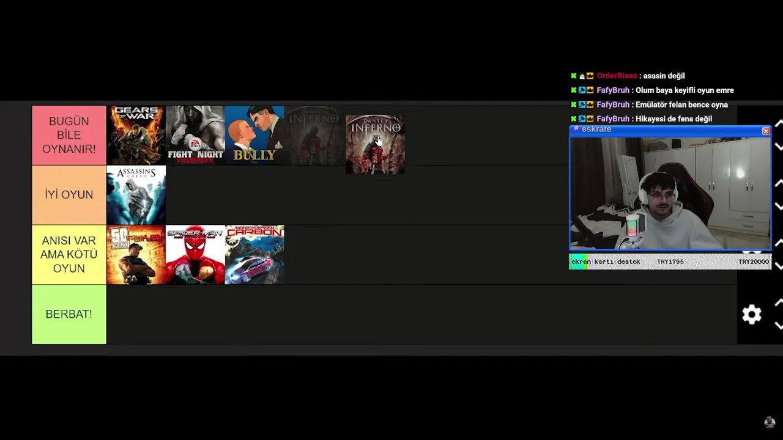
Task: Select the Need for Speed Carbon cover
Action: pyautogui.click(x=254, y=255)
